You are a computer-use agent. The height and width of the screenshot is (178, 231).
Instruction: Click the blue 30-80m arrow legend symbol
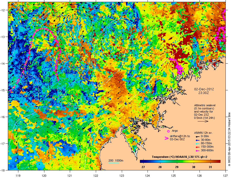(197, 140)
